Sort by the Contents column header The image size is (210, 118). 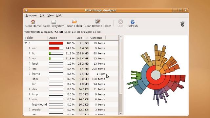97,38
